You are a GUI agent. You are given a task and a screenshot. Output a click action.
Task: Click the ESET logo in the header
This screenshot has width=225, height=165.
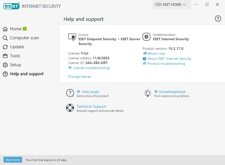tap(11, 6)
